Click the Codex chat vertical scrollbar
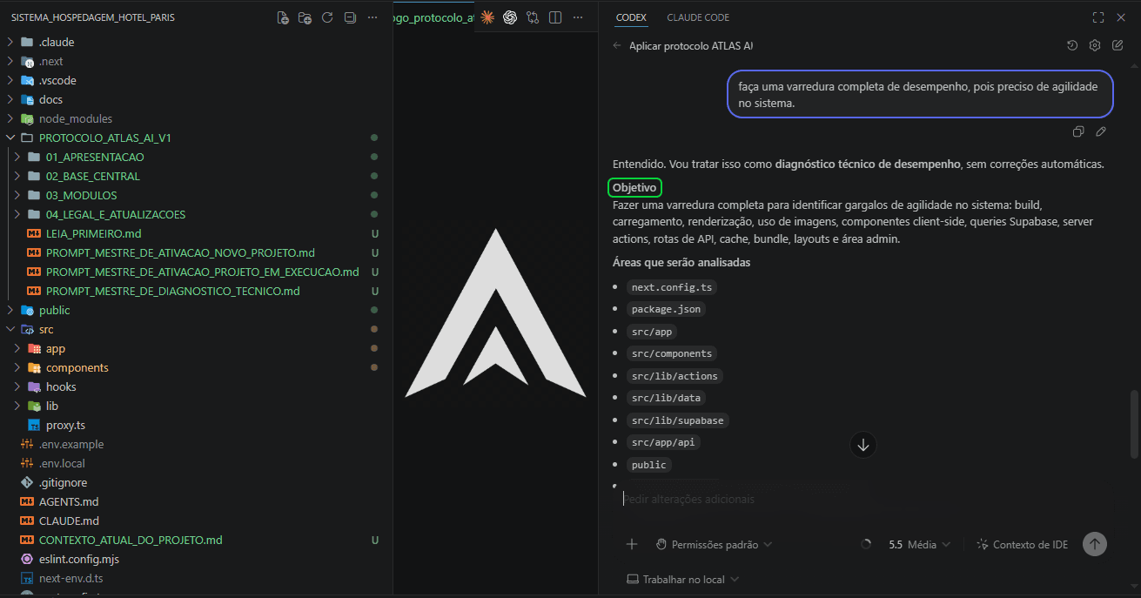Screen dimensions: 1141x598 pyautogui.click(x=1134, y=424)
